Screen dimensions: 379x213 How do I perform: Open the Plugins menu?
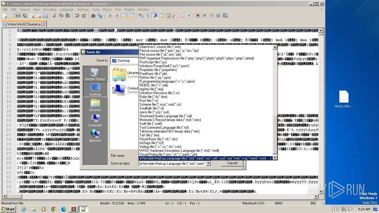pyautogui.click(x=129, y=9)
